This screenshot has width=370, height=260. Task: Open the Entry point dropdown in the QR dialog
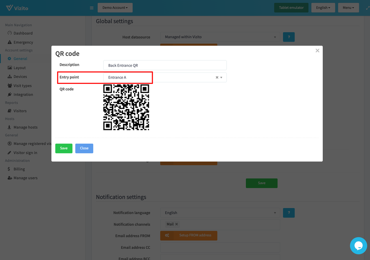point(221,77)
